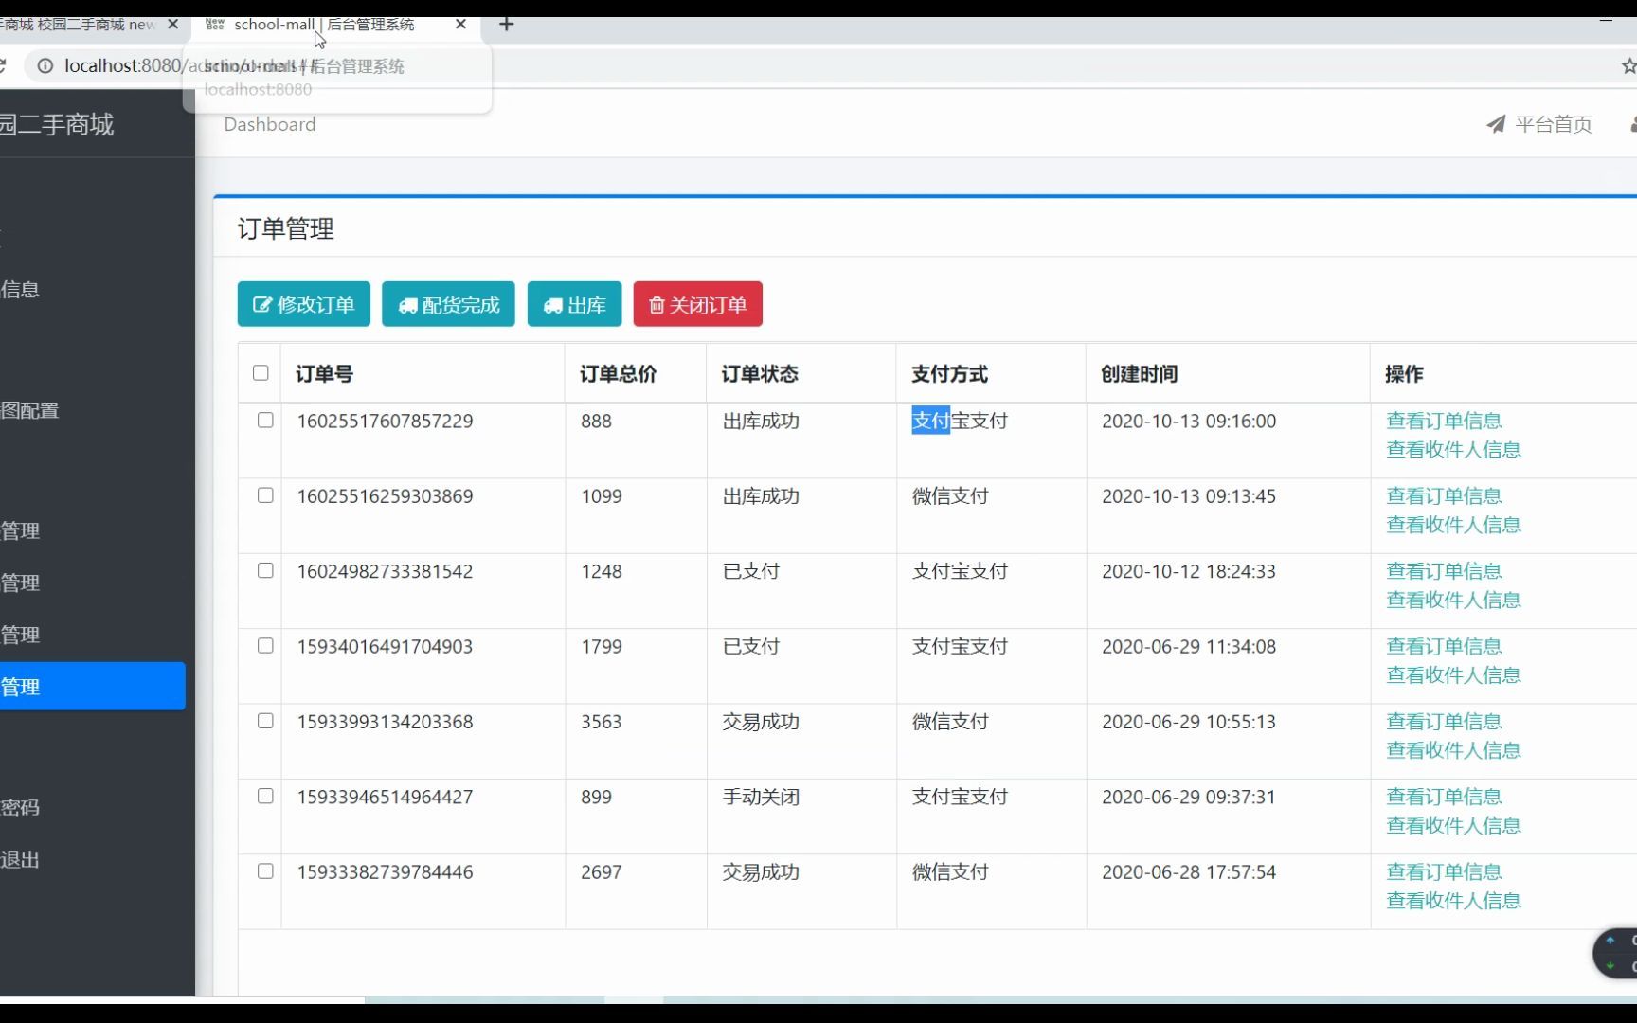The width and height of the screenshot is (1637, 1023).
Task: Click the network speed floating widget
Action: pyautogui.click(x=1616, y=953)
